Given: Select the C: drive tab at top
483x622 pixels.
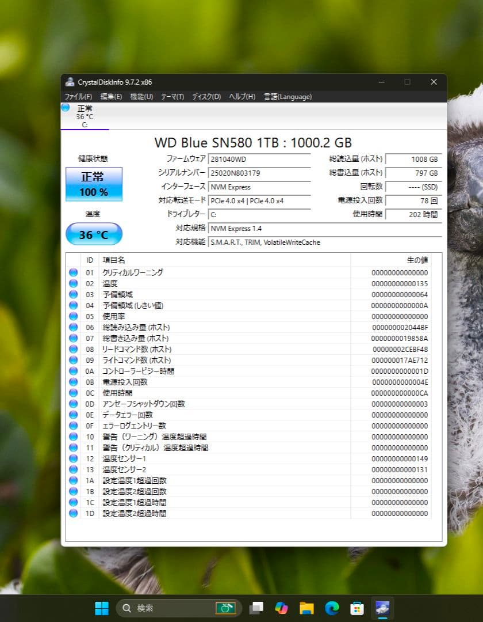Looking at the screenshot, I should (x=85, y=116).
